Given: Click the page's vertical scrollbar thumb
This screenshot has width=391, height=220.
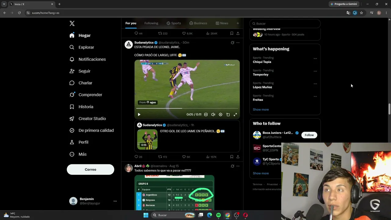Looking at the screenshot, I should [x=389, y=109].
